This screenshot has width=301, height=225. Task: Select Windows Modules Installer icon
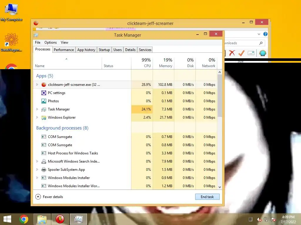(44, 178)
